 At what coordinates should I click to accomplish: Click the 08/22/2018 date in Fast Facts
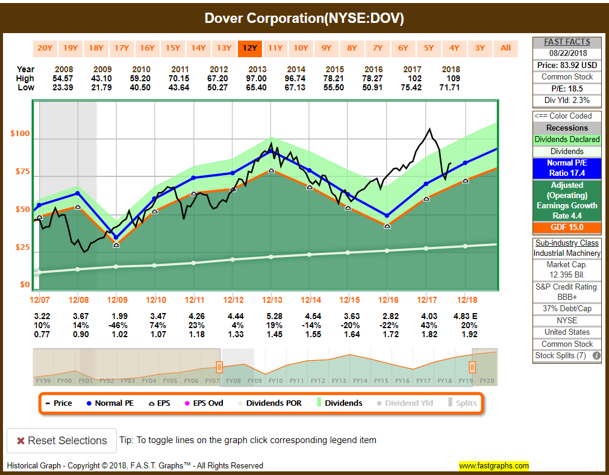tap(568, 54)
